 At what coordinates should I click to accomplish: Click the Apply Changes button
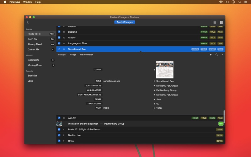coord(125,22)
